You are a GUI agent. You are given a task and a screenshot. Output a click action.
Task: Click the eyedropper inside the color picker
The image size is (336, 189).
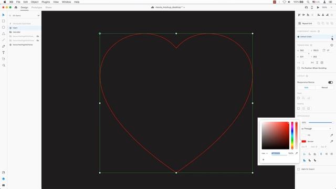point(297,153)
